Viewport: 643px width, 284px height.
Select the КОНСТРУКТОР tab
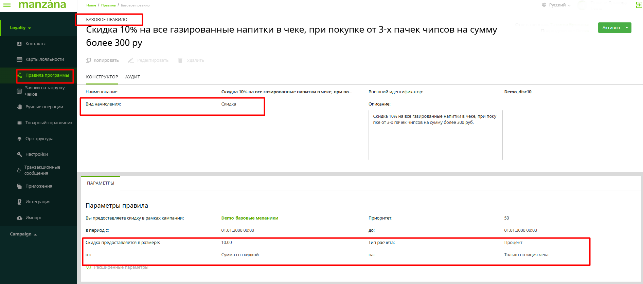(x=102, y=77)
